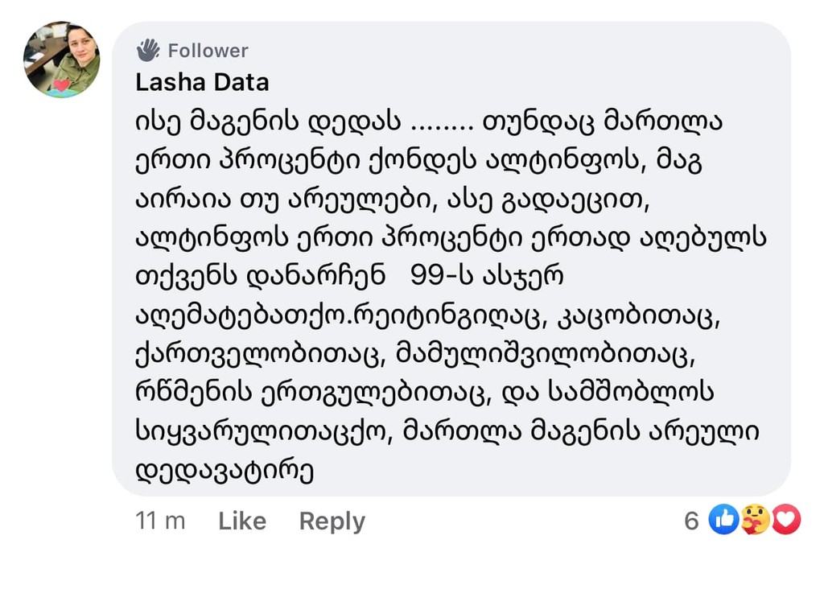This screenshot has height=589, width=824.
Task: Click the care hugging-heart reaction emoji
Action: (755, 519)
